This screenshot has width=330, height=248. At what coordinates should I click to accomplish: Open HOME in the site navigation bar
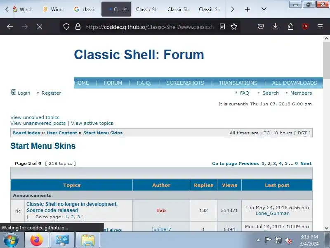[81, 83]
